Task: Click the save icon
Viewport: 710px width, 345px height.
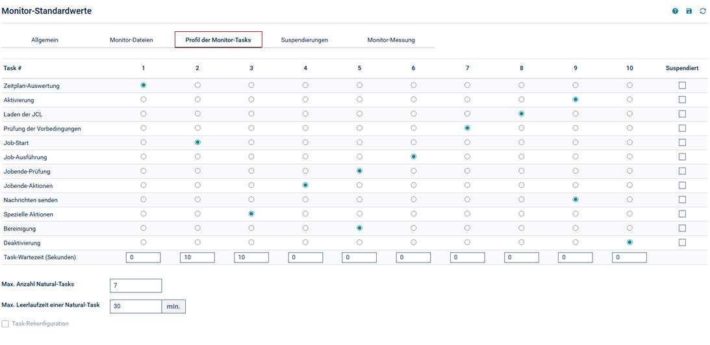Action: pyautogui.click(x=689, y=11)
